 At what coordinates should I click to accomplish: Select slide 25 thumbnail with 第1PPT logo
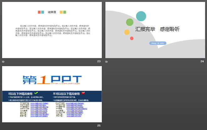[x=52, y=94]
